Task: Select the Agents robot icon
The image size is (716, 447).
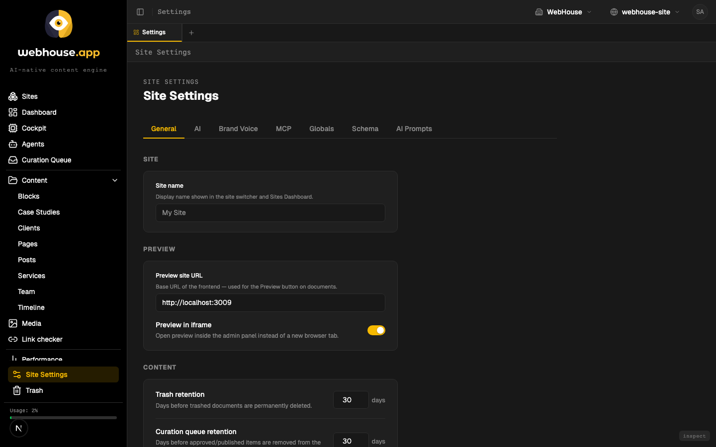Action: [13, 144]
